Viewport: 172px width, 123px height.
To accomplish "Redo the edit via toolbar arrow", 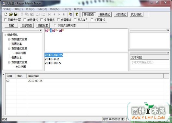I will (43, 14).
